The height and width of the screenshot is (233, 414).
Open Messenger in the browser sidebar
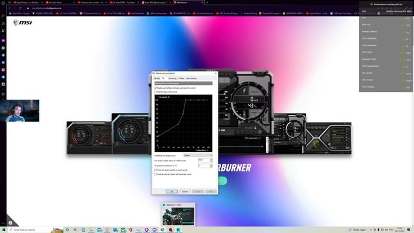(x=3, y=41)
